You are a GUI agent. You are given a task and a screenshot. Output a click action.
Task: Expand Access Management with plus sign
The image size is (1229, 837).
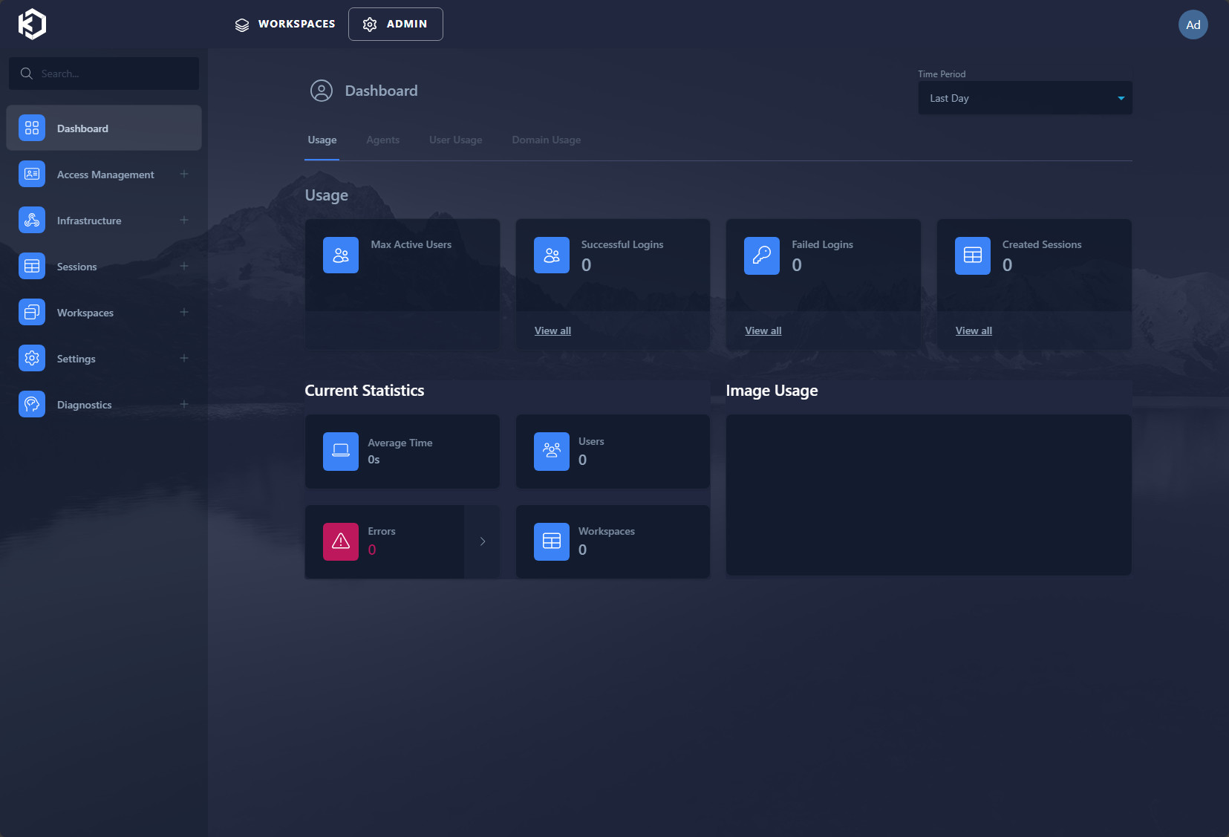tap(184, 175)
